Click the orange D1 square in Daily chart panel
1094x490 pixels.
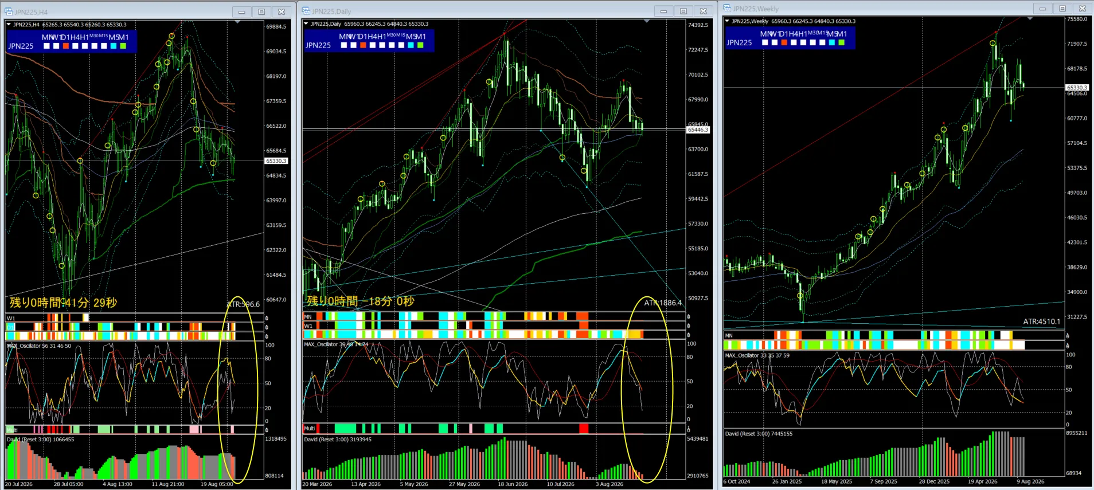pos(363,45)
